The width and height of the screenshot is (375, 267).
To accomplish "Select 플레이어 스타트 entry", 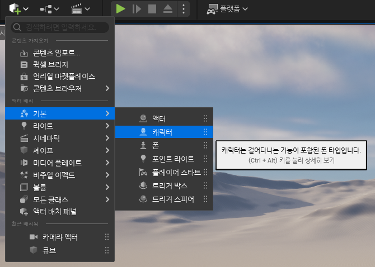I will point(164,172).
